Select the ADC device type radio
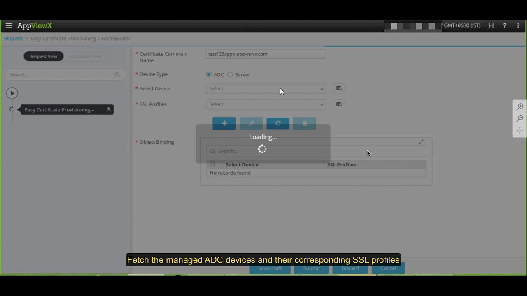 point(209,74)
